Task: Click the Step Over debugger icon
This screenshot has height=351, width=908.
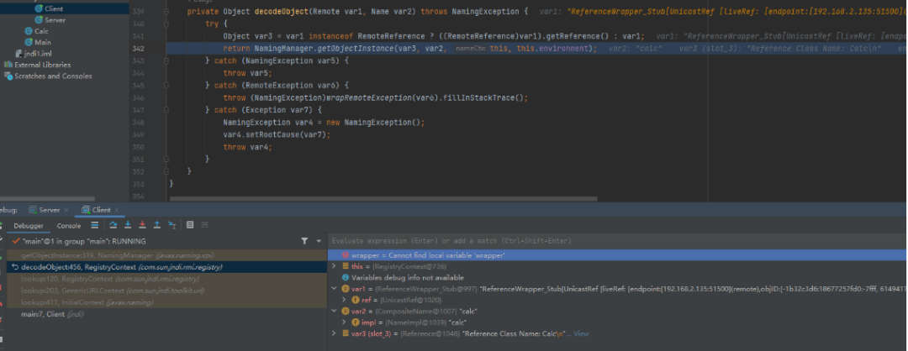Action: pos(113,225)
